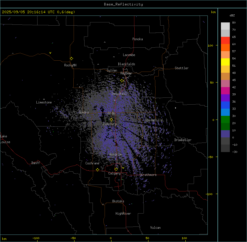Click the HighRiver town label
The width and height of the screenshot is (247, 242).
pos(123,214)
